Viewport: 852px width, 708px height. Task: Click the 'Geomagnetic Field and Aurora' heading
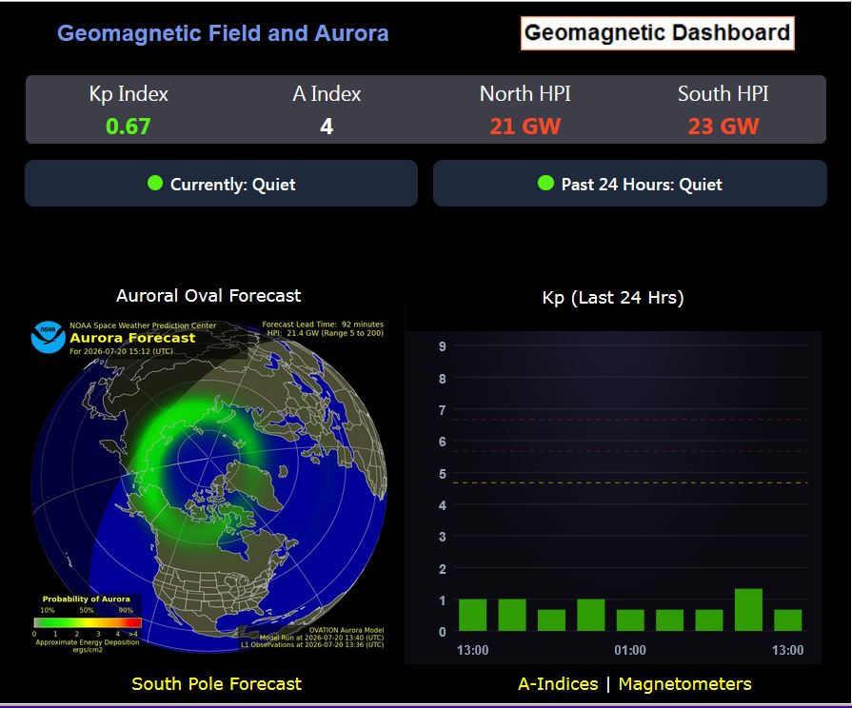(223, 33)
